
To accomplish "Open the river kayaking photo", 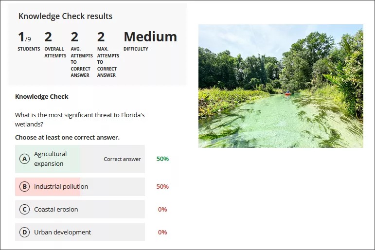I will pyautogui.click(x=281, y=86).
